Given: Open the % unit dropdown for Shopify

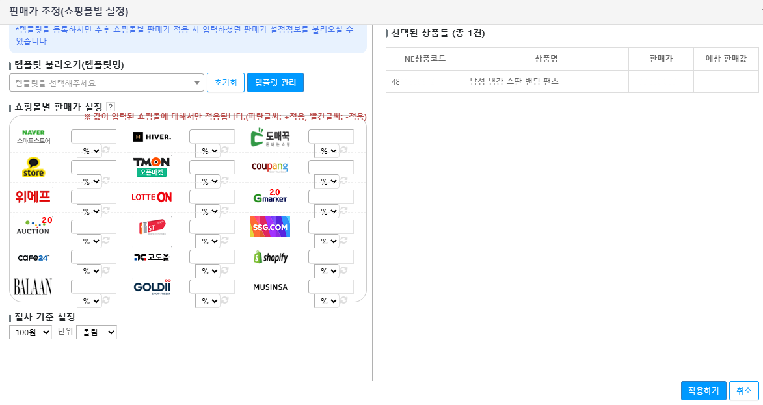Looking at the screenshot, I should [327, 271].
